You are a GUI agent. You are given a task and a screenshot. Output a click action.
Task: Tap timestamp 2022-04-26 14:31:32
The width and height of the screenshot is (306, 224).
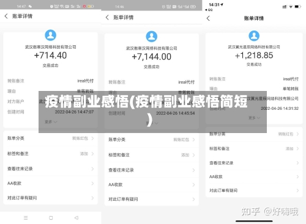pos(280,109)
